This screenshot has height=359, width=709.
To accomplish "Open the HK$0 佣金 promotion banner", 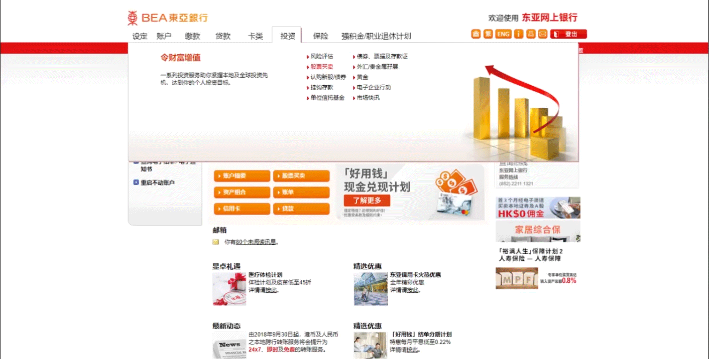I will coord(538,208).
